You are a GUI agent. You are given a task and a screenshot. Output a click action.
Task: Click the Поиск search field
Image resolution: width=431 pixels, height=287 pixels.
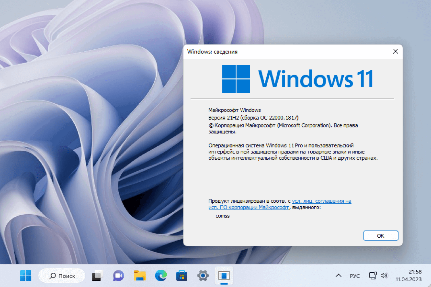[x=65, y=276]
